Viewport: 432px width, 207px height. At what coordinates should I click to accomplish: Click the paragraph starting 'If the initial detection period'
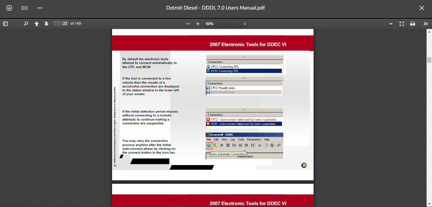pyautogui.click(x=150, y=117)
